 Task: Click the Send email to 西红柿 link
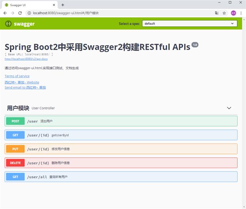coord(25,87)
